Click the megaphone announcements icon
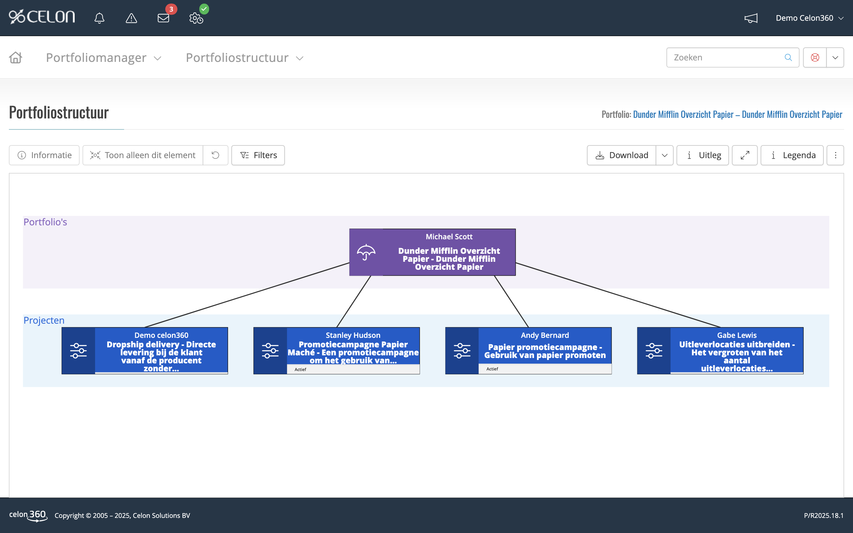This screenshot has width=853, height=533. click(751, 18)
